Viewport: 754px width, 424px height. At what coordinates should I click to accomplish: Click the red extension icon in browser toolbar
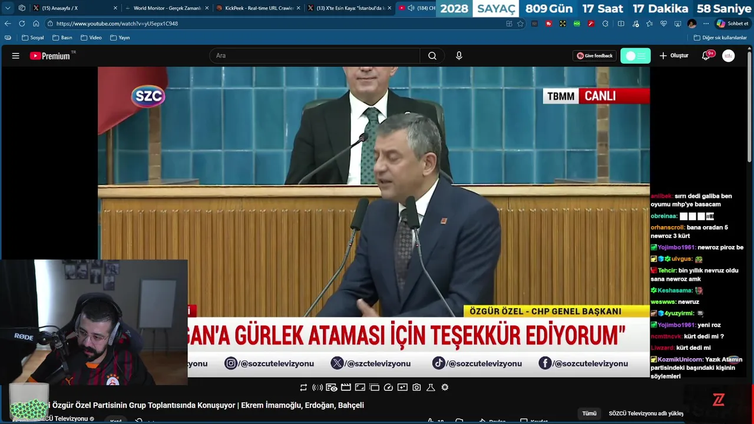click(x=548, y=24)
